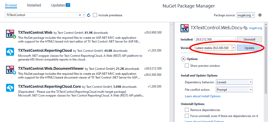
Task: Click the TXTextControl.ReportingCloud cloud icon
Action: pyautogui.click(x=10, y=52)
